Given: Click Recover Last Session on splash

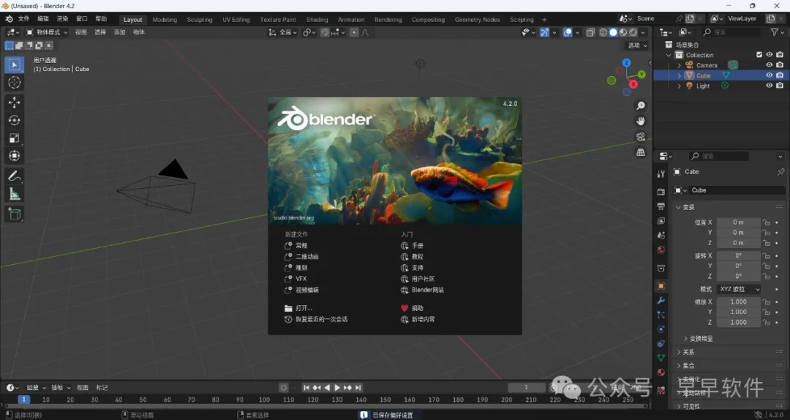Looking at the screenshot, I should 316,319.
